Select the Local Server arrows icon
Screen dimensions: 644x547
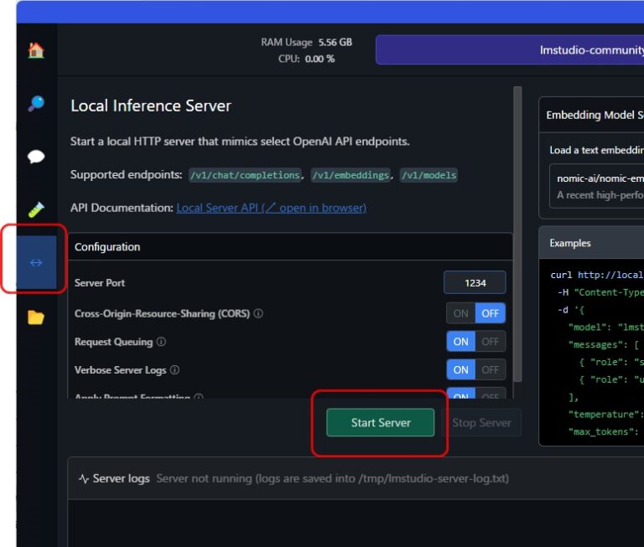click(x=36, y=262)
